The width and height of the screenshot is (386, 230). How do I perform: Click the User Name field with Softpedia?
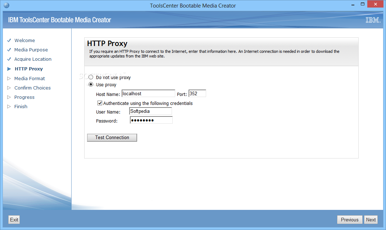[x=150, y=111]
